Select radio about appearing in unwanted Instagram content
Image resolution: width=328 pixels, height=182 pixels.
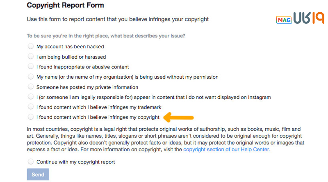point(31,97)
